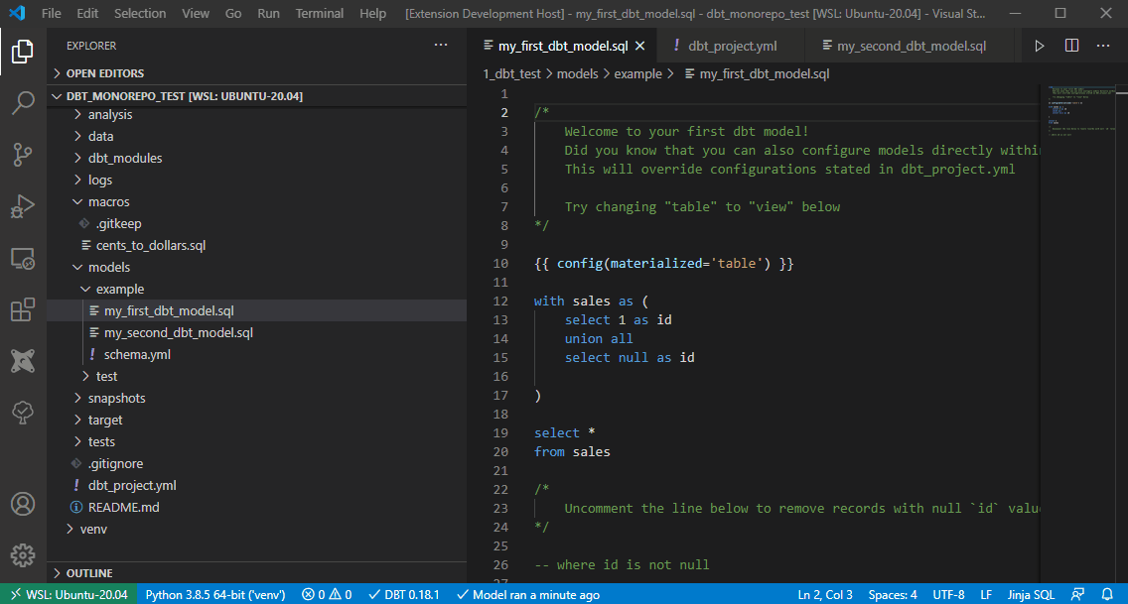Open the Run menu
This screenshot has width=1128, height=604.
(268, 13)
